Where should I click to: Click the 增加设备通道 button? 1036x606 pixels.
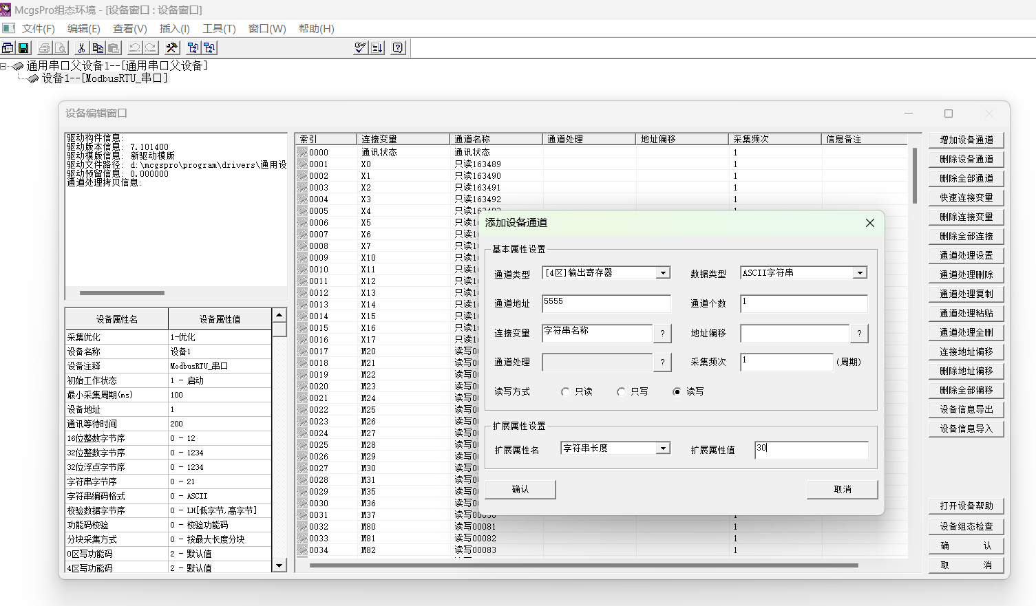tap(966, 140)
